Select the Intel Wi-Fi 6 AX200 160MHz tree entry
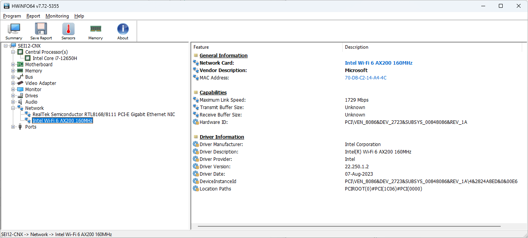The image size is (528, 238). 63,121
